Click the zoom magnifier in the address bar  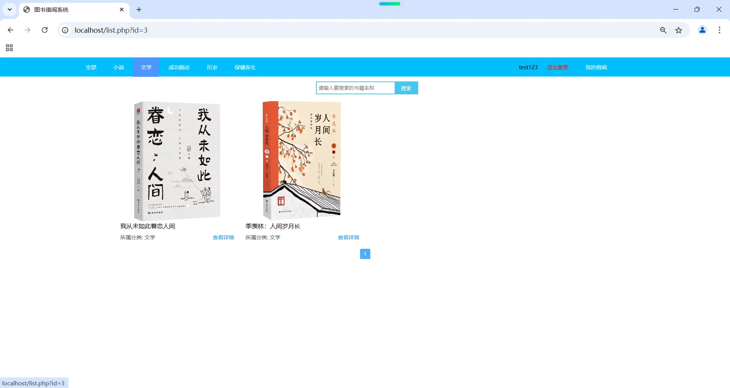[663, 30]
